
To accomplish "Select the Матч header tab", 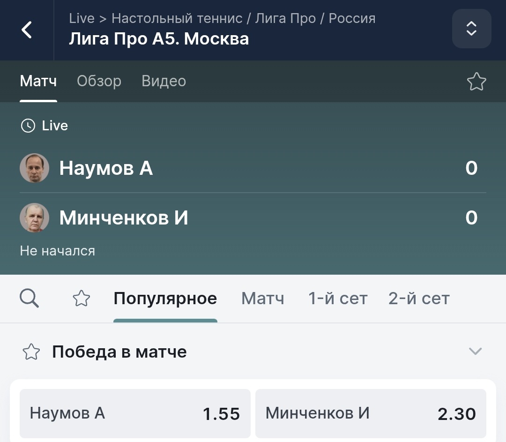I will click(38, 81).
